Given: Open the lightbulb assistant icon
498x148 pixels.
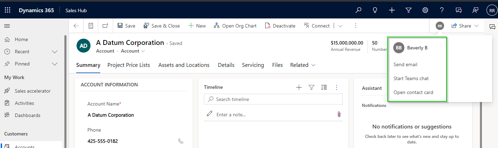Looking at the screenshot, I should tap(375, 10).
